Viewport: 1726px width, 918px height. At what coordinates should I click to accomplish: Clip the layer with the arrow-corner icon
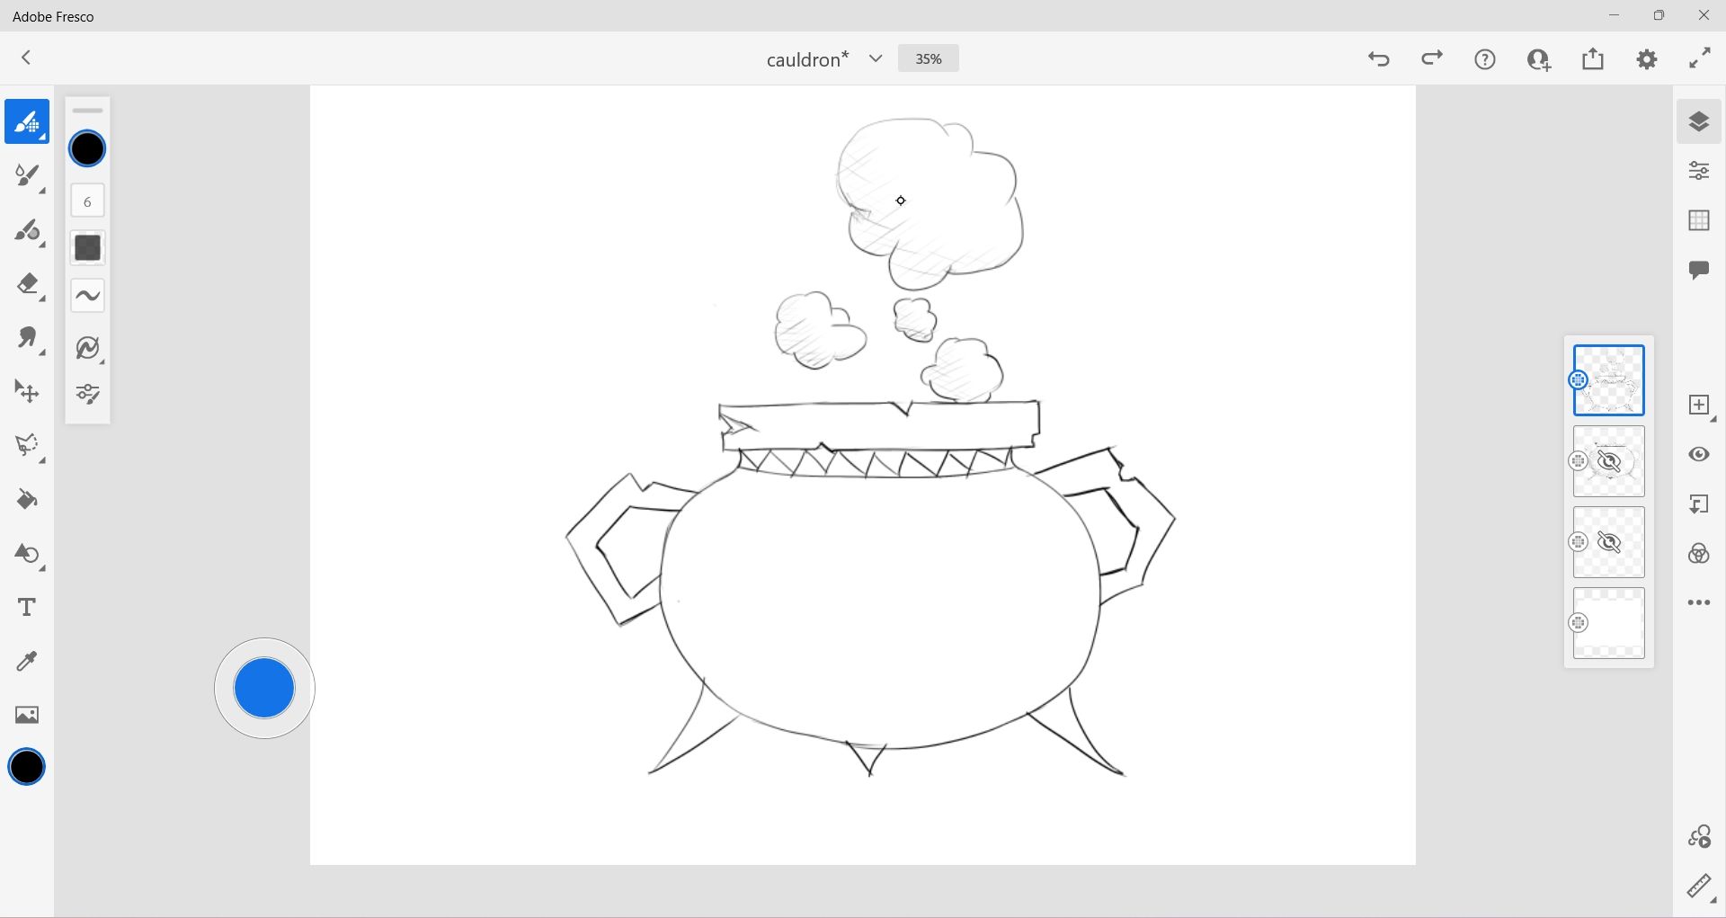(x=1699, y=504)
